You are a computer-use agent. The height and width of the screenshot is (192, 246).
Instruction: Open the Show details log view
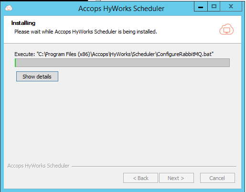click(x=37, y=77)
